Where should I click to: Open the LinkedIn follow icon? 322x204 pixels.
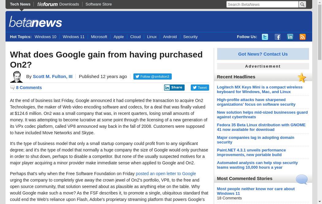290,37
